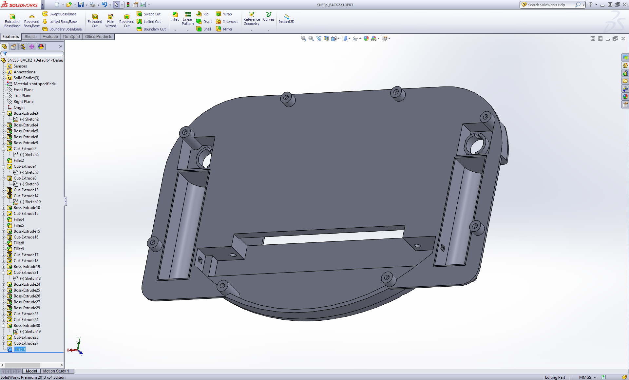Select the Revolved Boss/Base tool

tap(32, 21)
